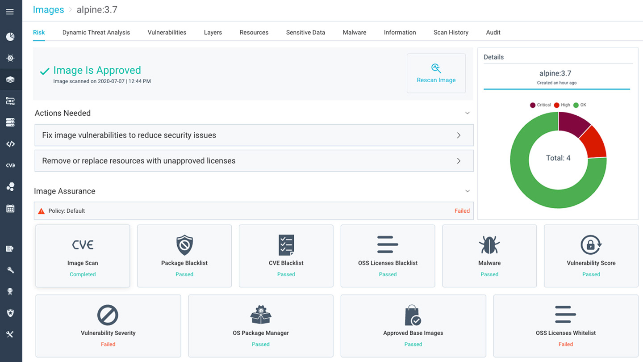This screenshot has width=643, height=362.
Task: Click the maroon Critical donut chart segment
Action: (x=572, y=123)
